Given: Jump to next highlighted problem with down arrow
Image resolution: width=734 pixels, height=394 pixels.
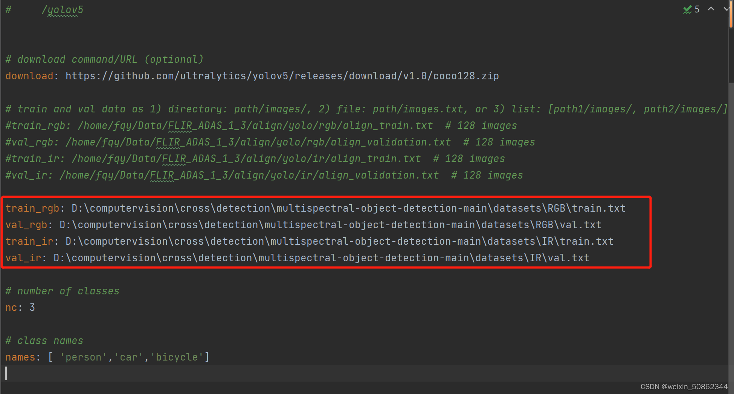Looking at the screenshot, I should tap(726, 9).
